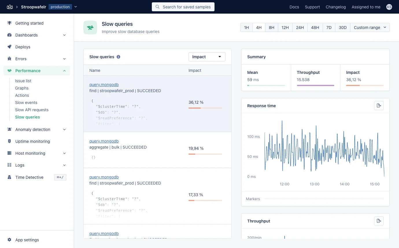Click the Slow queries info icon
The height and width of the screenshot is (248, 399).
pos(118,57)
